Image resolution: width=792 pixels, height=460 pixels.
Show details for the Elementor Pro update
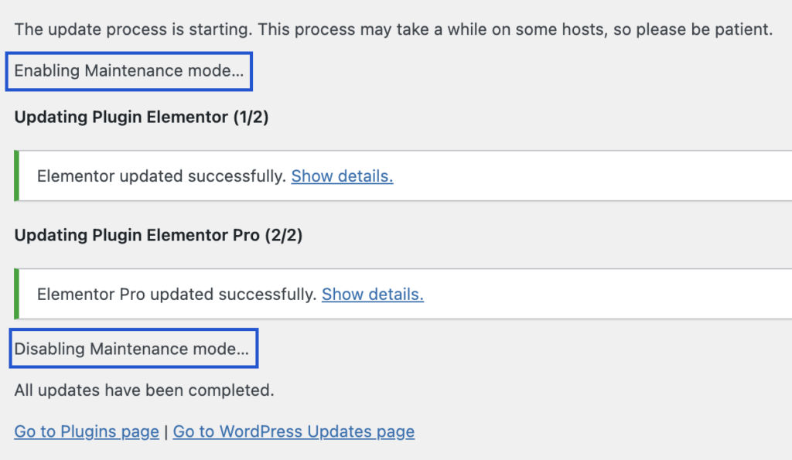click(x=373, y=295)
